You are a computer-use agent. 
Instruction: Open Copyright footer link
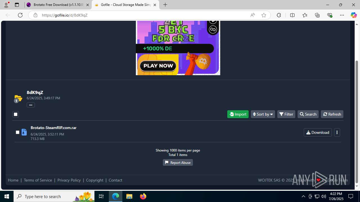coord(94,180)
